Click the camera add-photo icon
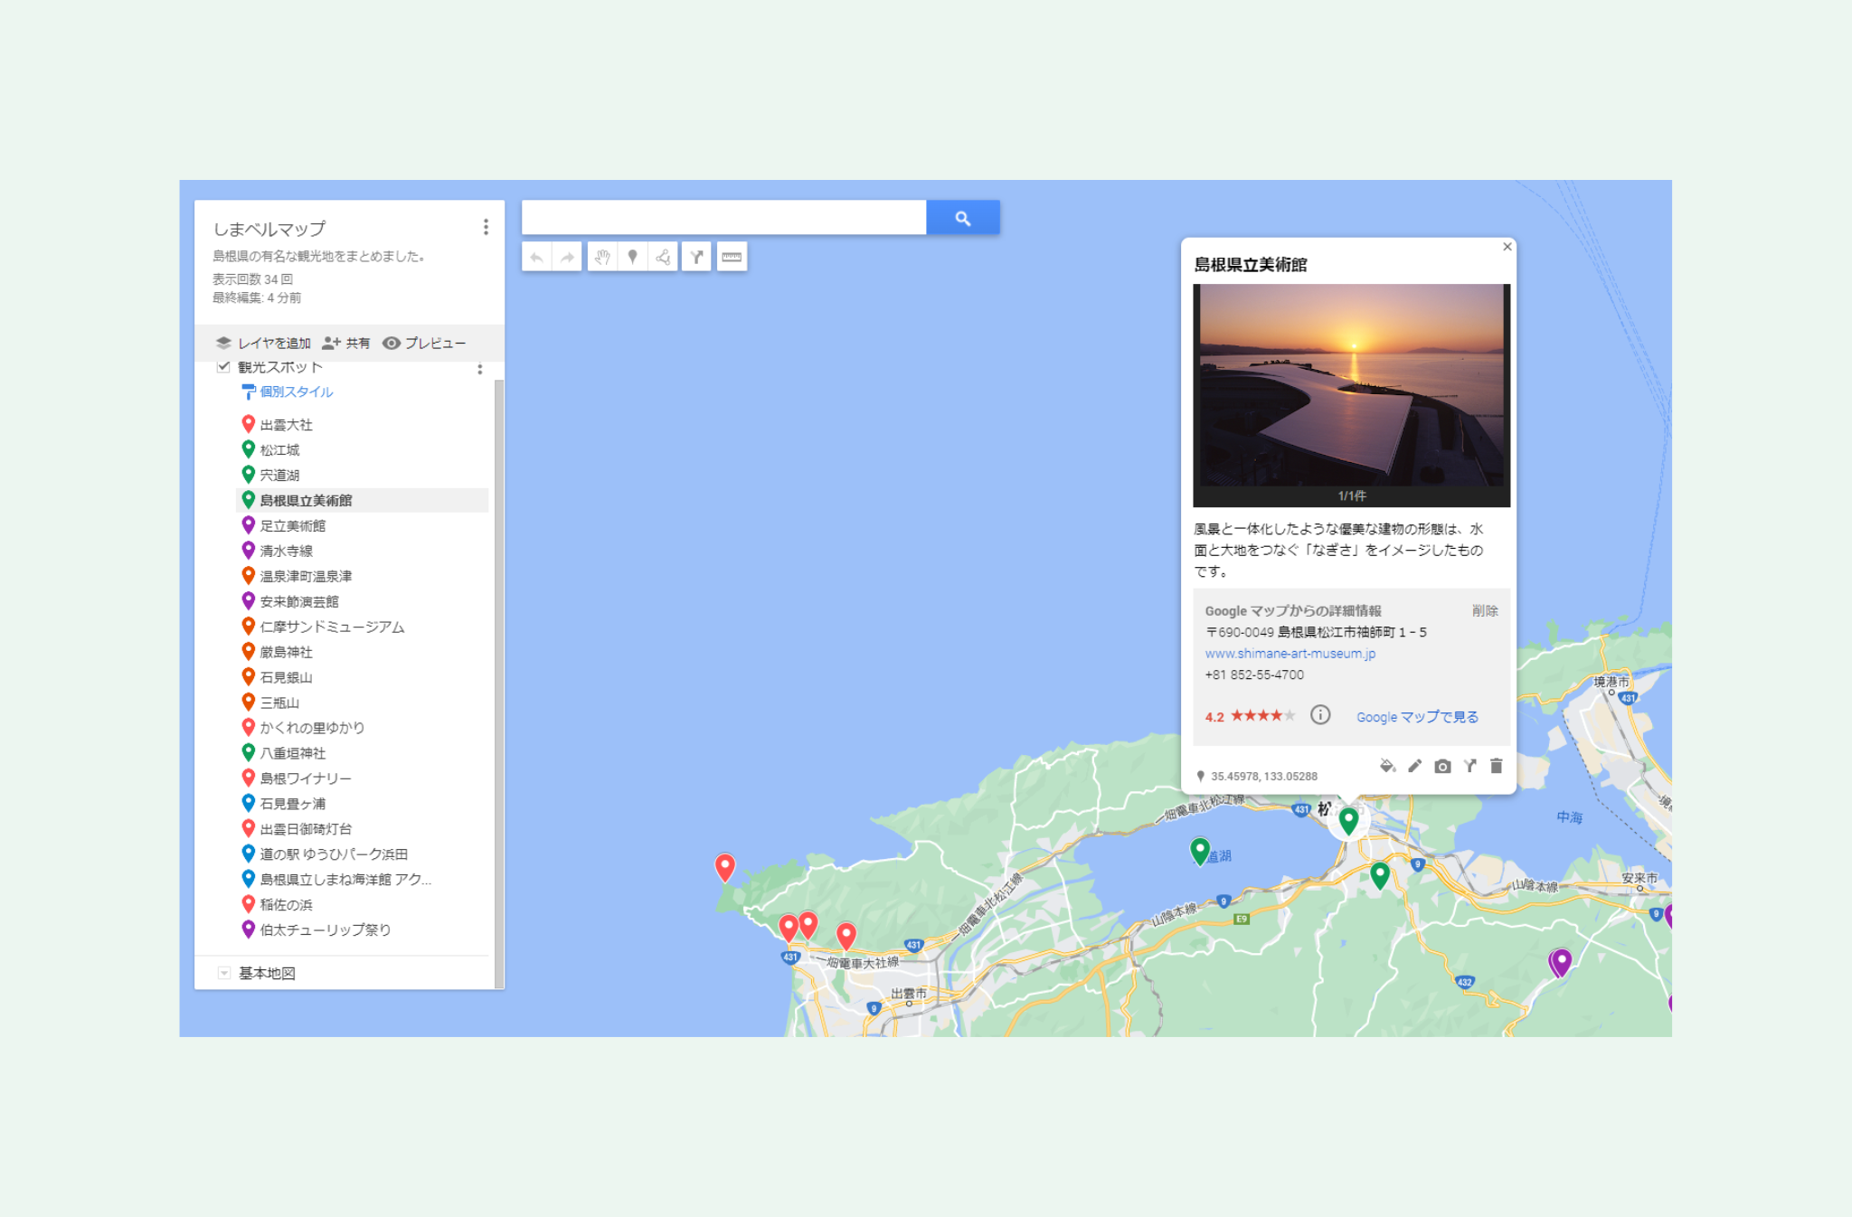Screen dimensions: 1852x1217 (1442, 767)
